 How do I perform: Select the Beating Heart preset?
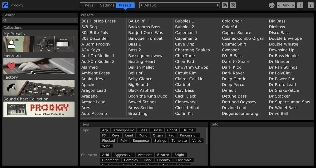point(142,62)
